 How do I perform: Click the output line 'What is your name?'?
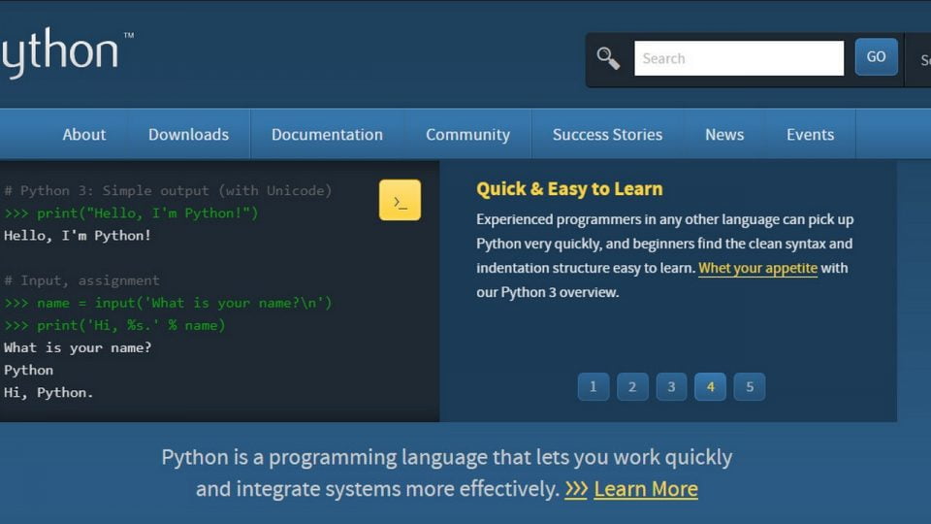[x=78, y=348]
